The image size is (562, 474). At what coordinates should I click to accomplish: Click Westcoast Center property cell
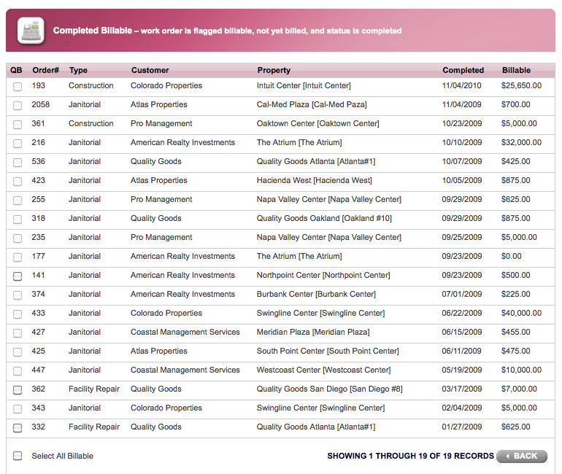pos(323,370)
